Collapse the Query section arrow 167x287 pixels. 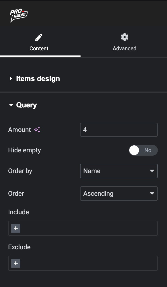pyautogui.click(x=11, y=105)
